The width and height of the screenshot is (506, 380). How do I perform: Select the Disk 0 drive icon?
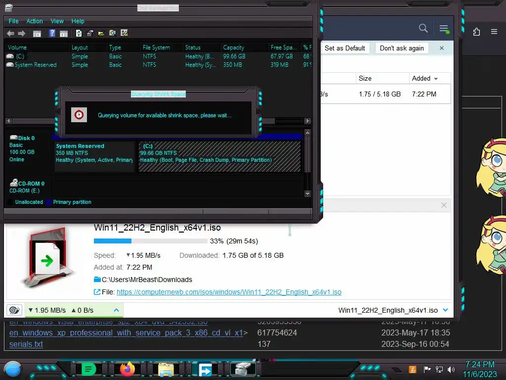point(13,138)
